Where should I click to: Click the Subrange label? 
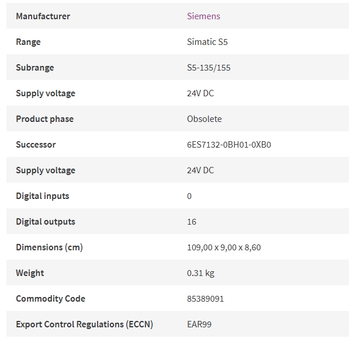pyautogui.click(x=35, y=68)
